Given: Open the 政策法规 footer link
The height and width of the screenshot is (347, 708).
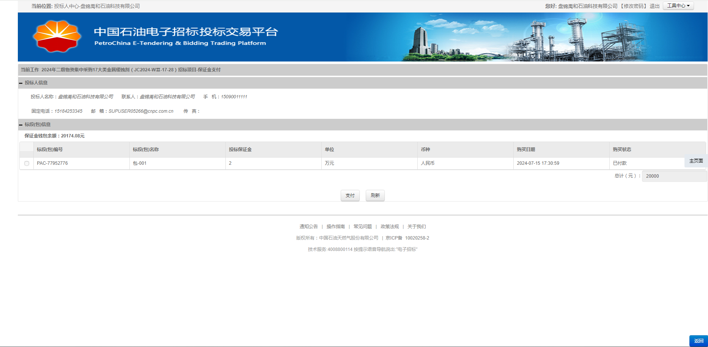Looking at the screenshot, I should point(390,227).
